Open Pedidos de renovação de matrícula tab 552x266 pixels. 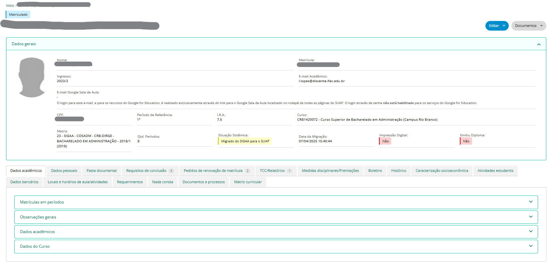click(x=217, y=171)
